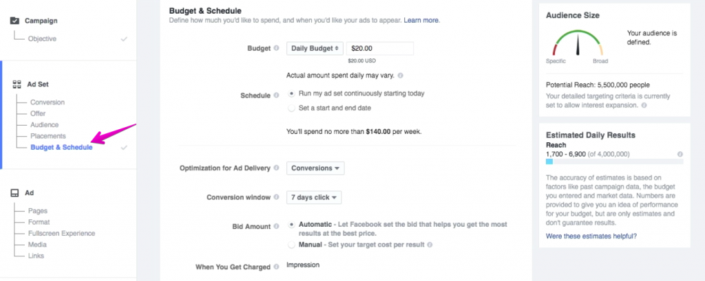Open the Daily Budget dropdown
Screen dimensions: 705x281
pyautogui.click(x=315, y=49)
